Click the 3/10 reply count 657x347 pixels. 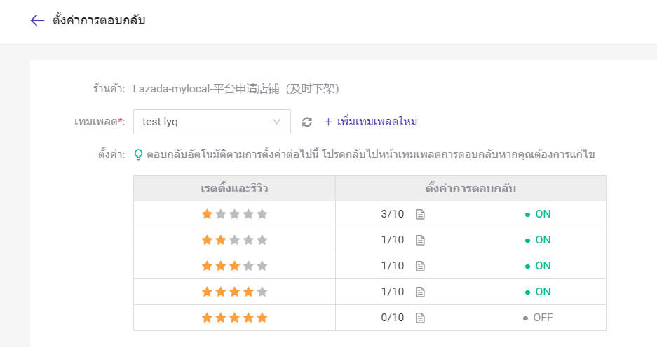393,214
